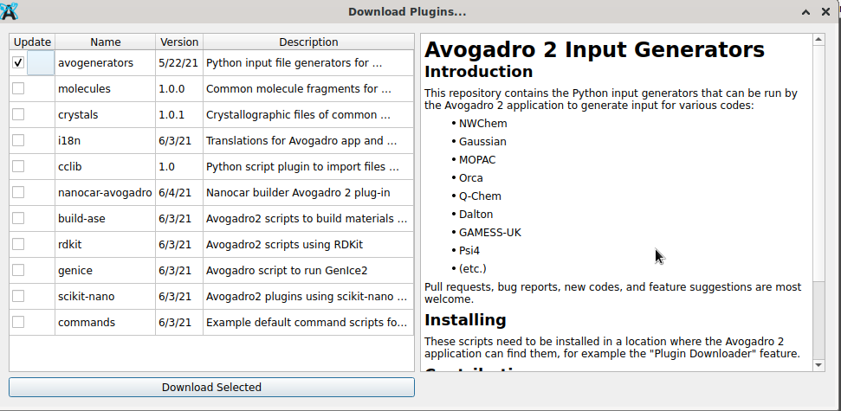Select the build-ase name cell

click(105, 218)
